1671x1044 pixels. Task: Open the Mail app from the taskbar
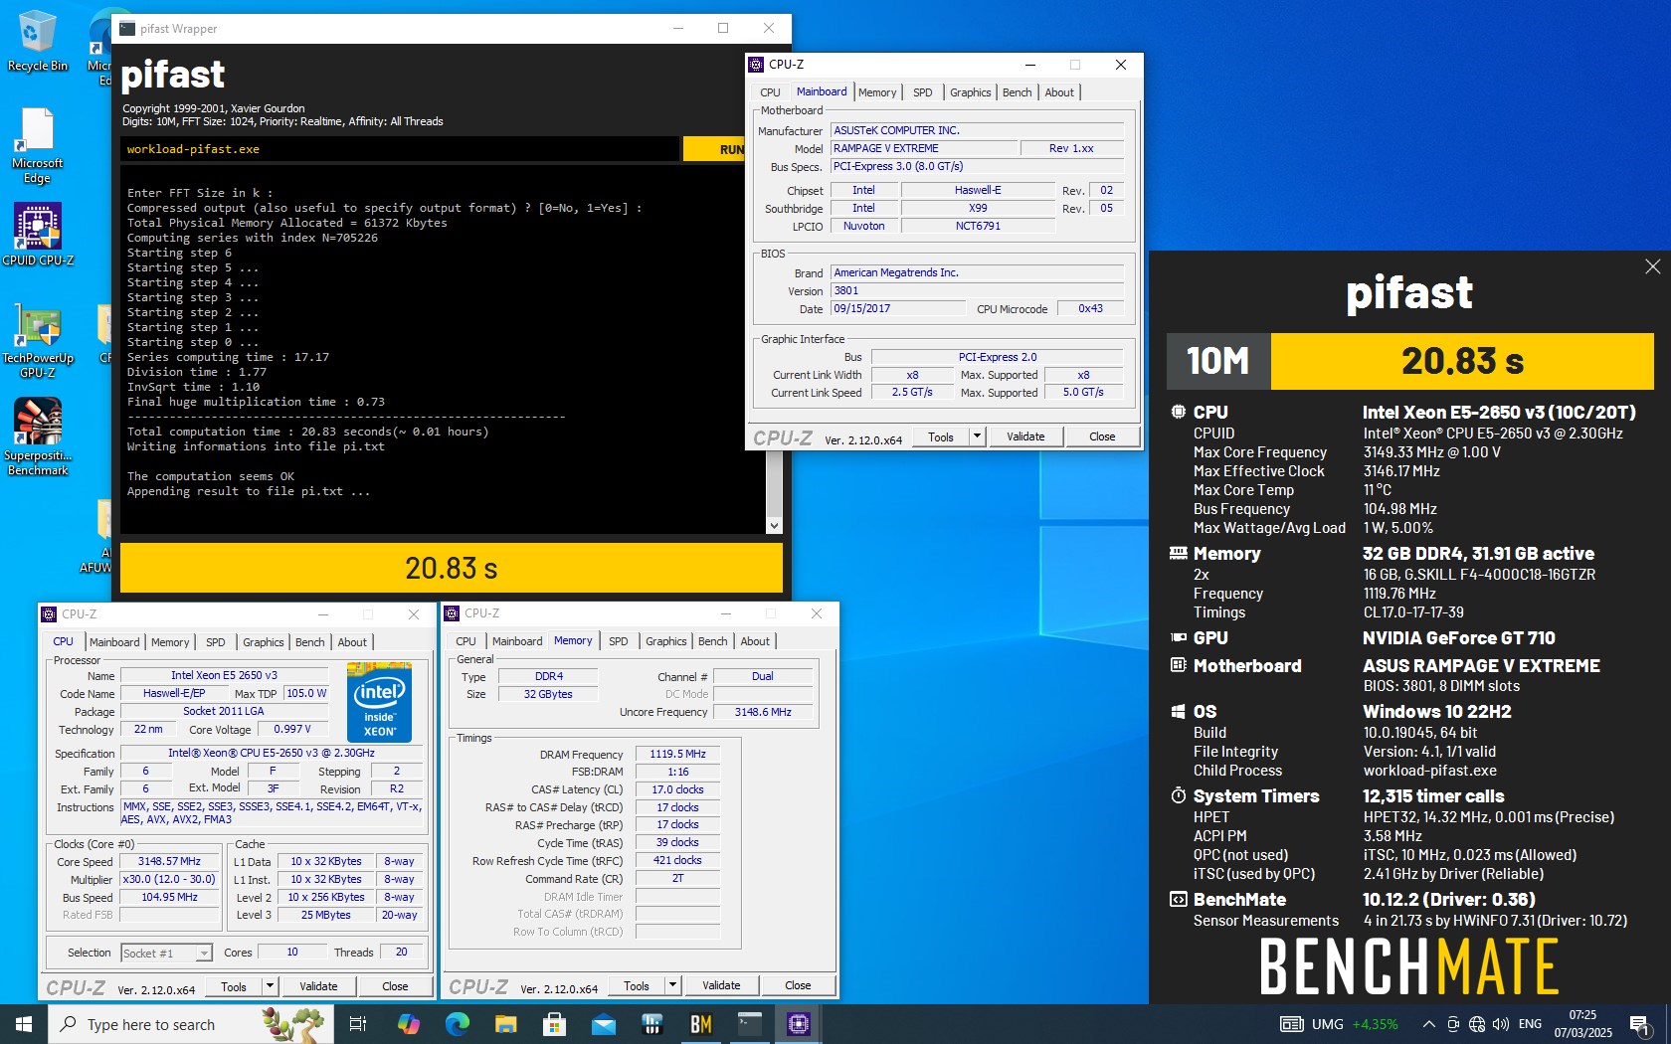pyautogui.click(x=604, y=1024)
